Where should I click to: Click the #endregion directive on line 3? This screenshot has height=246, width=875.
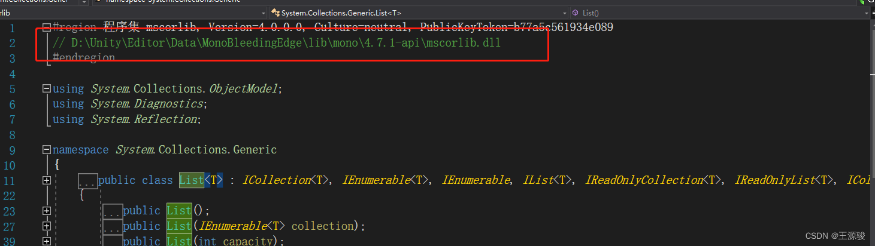point(84,58)
